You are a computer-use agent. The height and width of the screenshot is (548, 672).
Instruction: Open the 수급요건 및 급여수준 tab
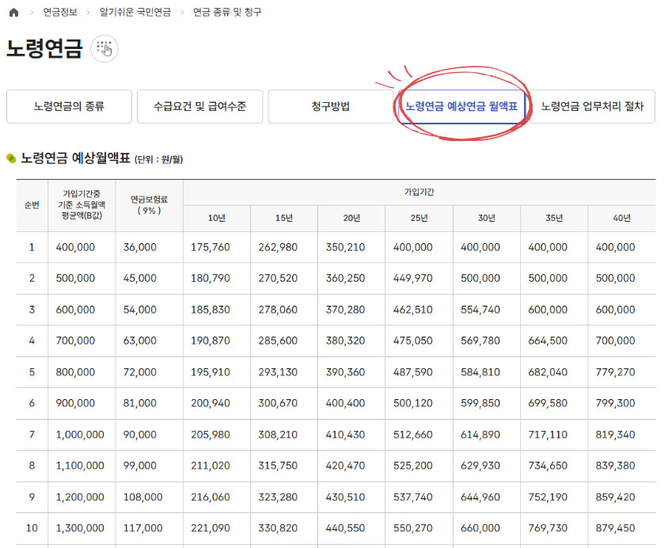[199, 106]
